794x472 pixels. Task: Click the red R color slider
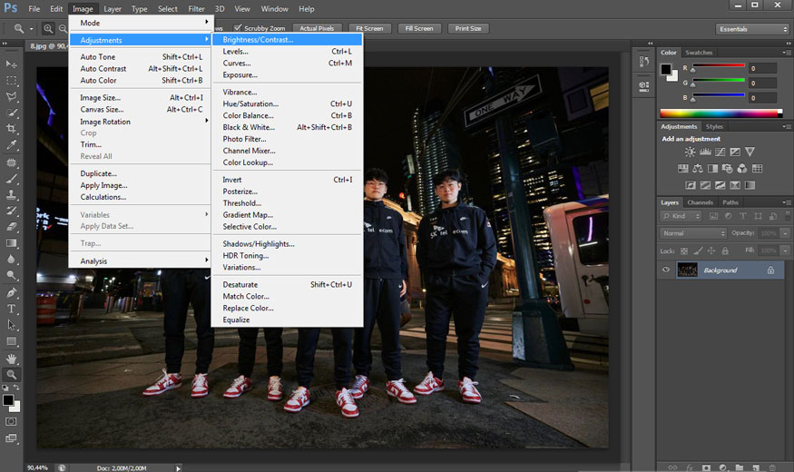[719, 65]
